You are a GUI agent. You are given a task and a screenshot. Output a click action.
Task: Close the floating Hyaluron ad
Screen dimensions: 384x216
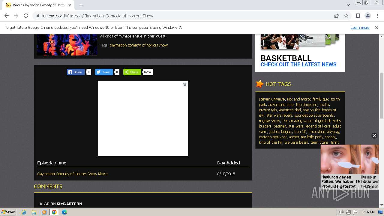374,136
